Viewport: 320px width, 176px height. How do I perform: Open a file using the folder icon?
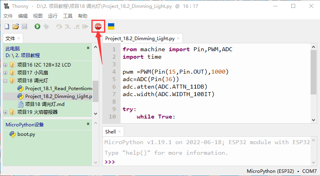(15, 26)
